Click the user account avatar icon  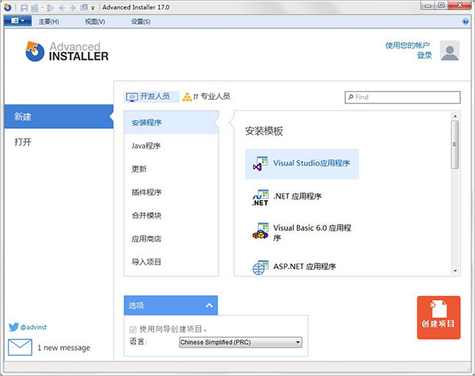[x=450, y=52]
